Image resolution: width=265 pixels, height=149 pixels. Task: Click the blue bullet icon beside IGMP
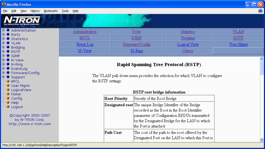8,56
